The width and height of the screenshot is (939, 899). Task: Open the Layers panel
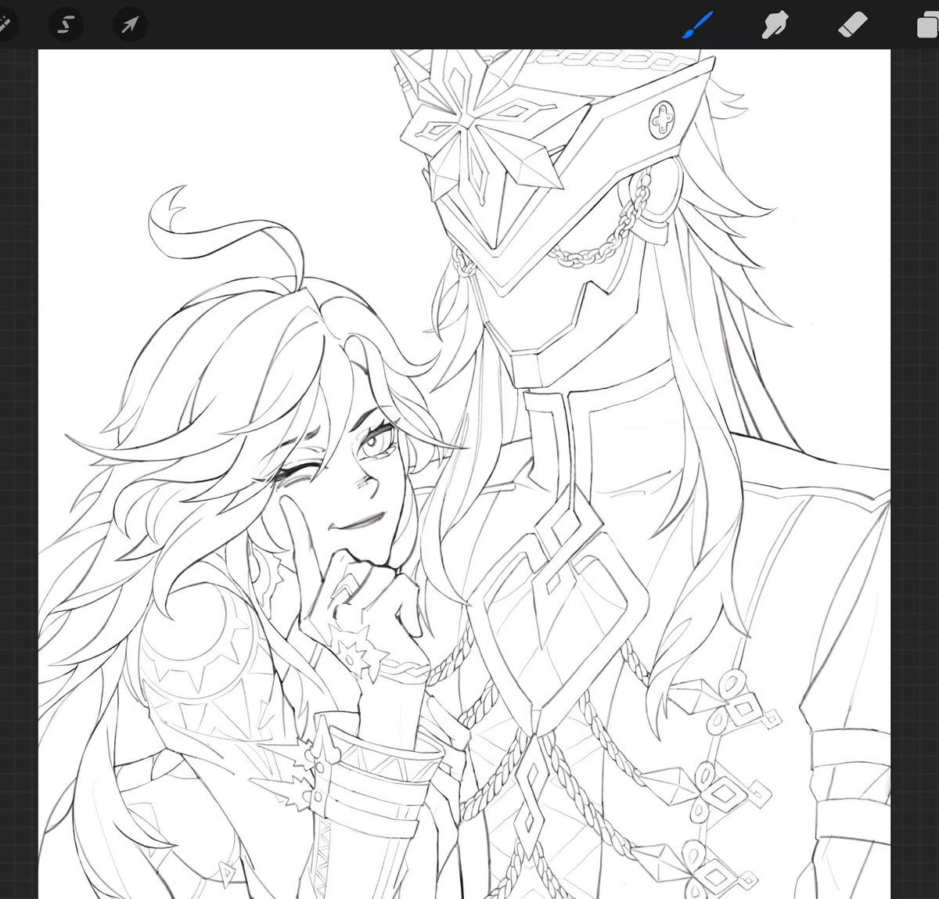tap(927, 26)
